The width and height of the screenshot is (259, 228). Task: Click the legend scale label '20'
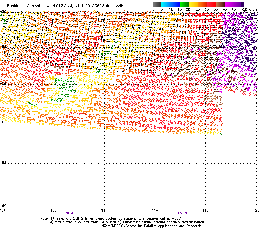188,9
